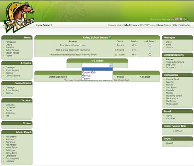
Task: Choose the American flag language
Action: (x=177, y=19)
